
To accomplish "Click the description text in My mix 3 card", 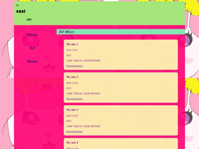I will [83, 126].
